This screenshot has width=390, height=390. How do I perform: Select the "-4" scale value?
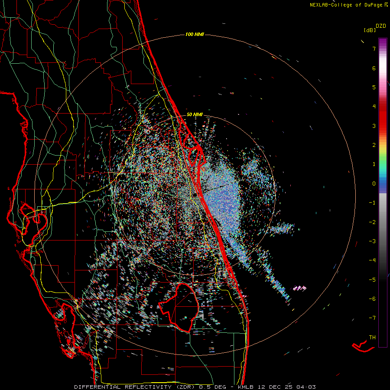pos(372,260)
